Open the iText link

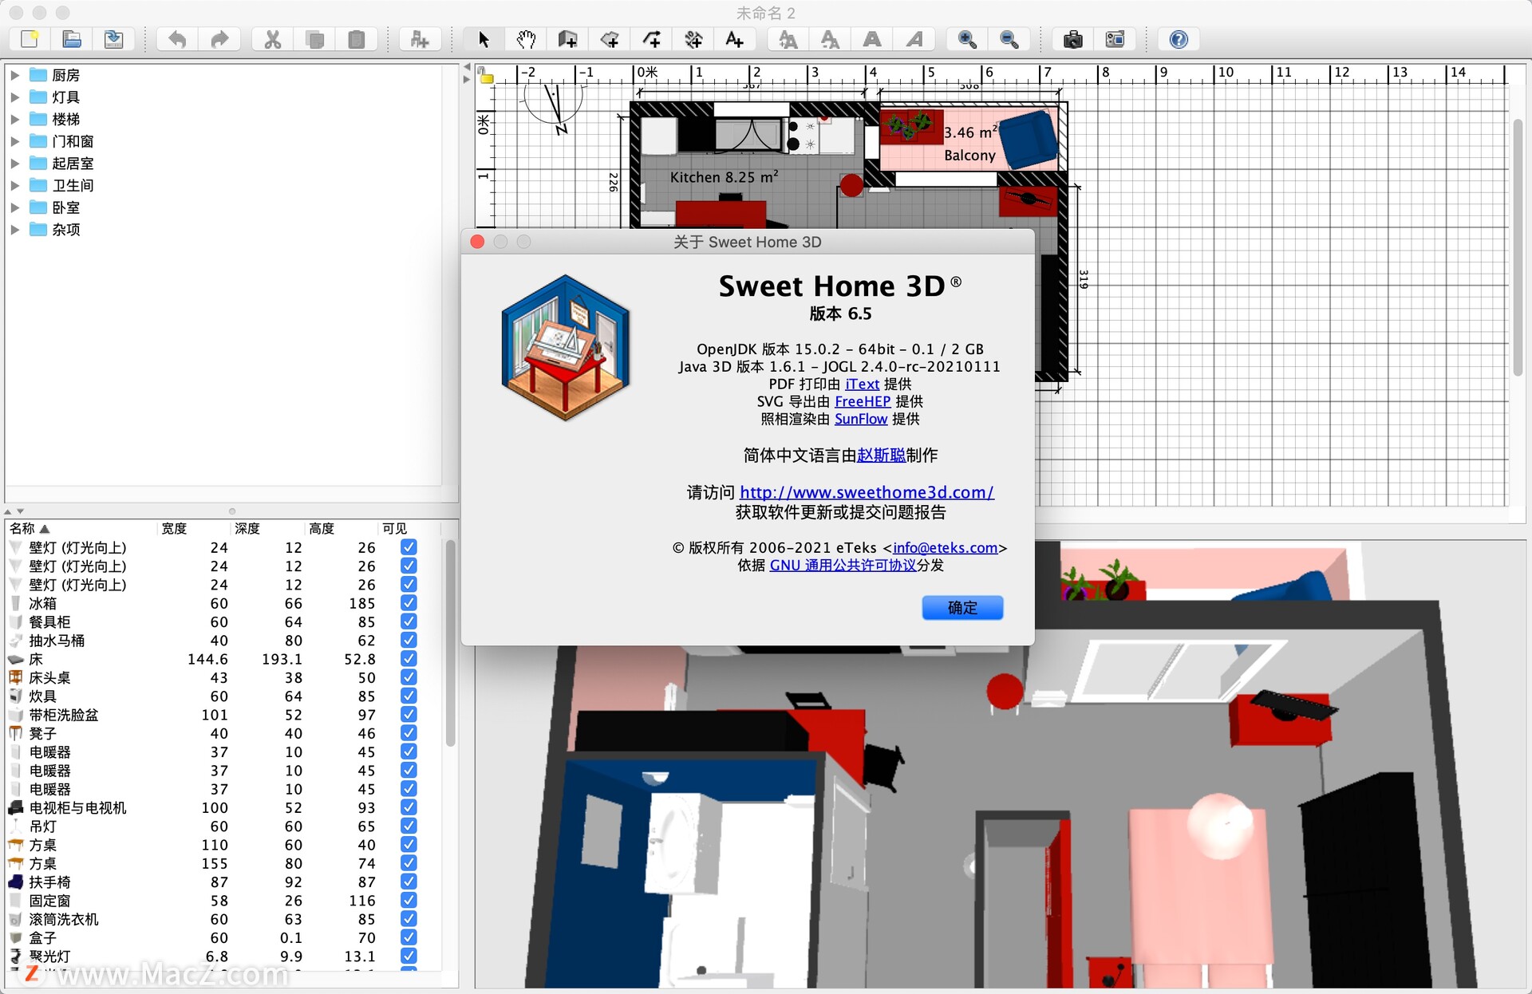pyautogui.click(x=862, y=384)
